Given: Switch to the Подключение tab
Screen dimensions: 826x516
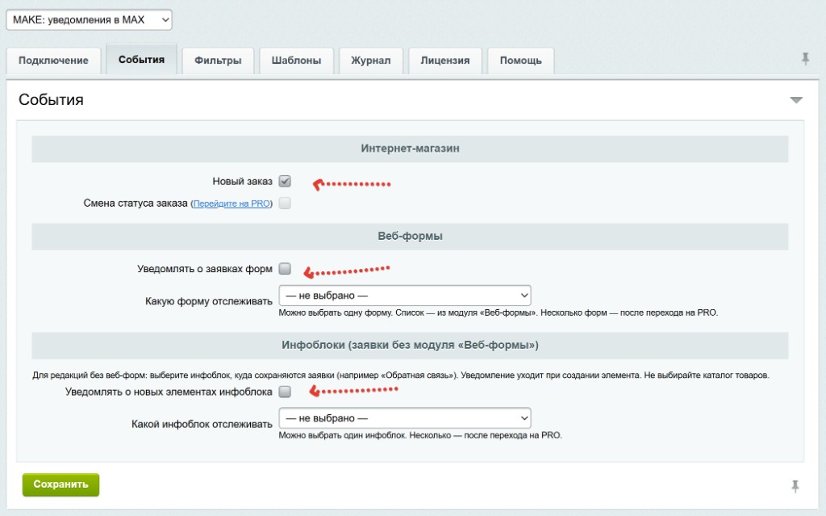Looking at the screenshot, I should (53, 61).
